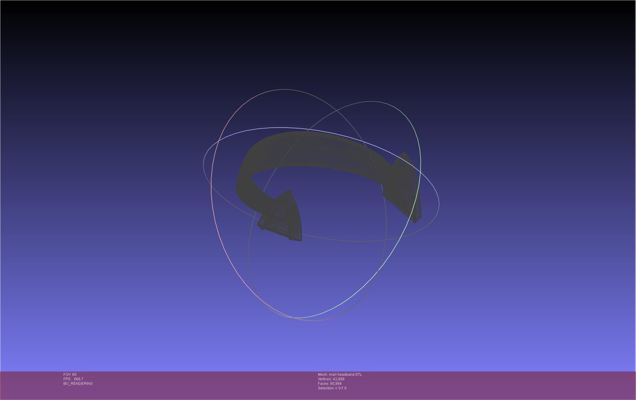Image resolution: width=636 pixels, height=400 pixels.
Task: Click the right arrowhead of the headband mesh
Action: [404, 188]
